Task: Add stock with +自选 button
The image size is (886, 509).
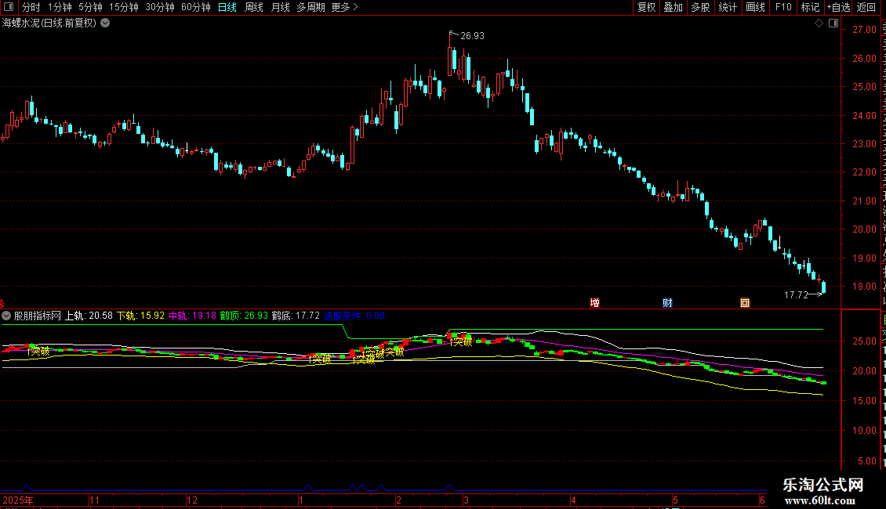Action: point(838,7)
